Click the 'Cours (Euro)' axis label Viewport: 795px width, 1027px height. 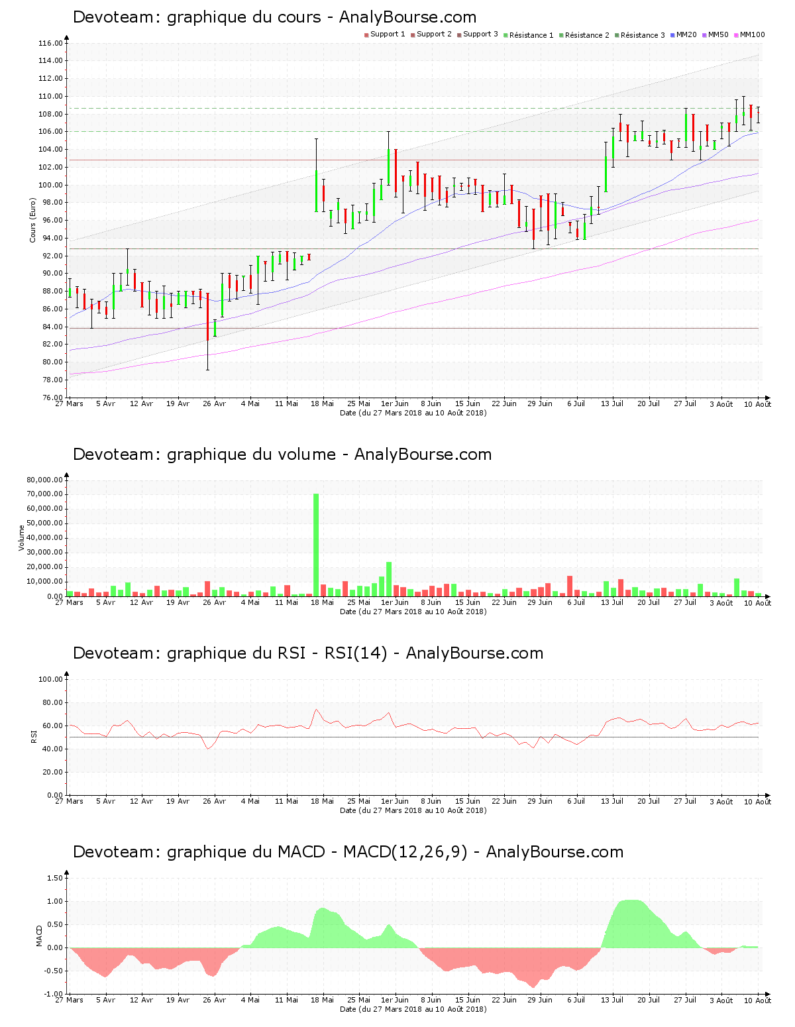32,220
